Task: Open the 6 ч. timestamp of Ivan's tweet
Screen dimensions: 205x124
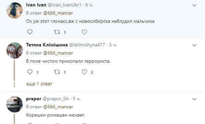Action: click(x=89, y=5)
